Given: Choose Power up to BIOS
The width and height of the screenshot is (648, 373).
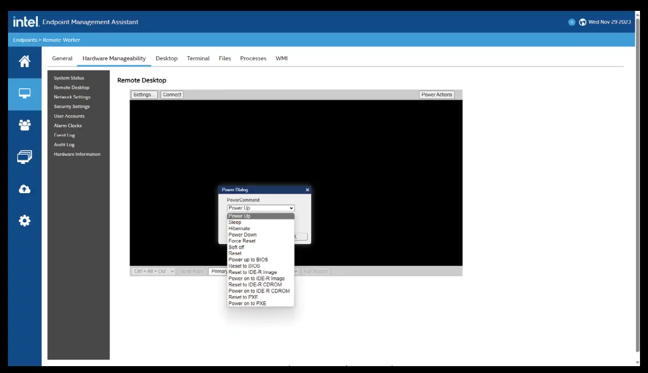Looking at the screenshot, I should 260,260.
